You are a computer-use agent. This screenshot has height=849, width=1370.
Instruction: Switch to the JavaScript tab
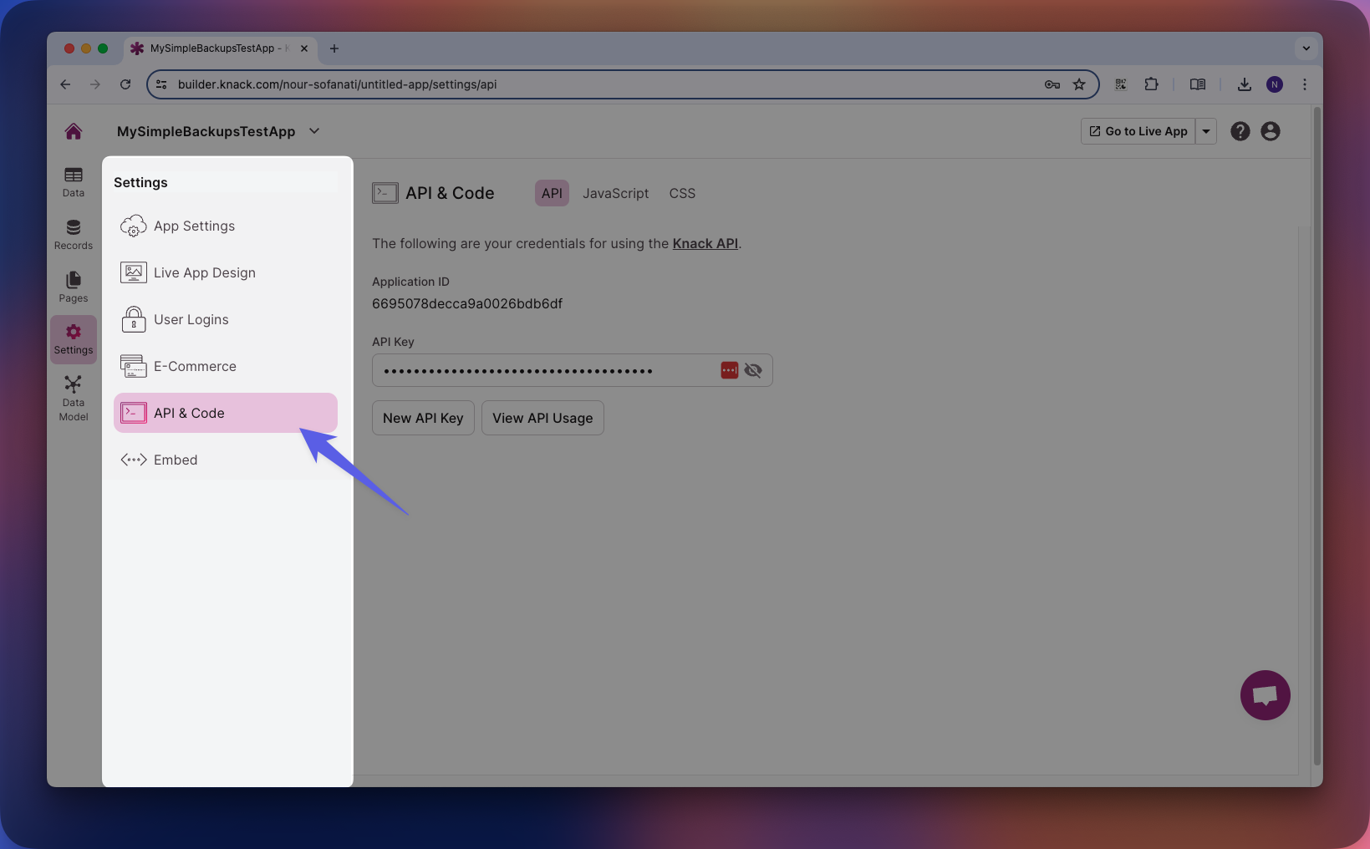pyautogui.click(x=615, y=193)
